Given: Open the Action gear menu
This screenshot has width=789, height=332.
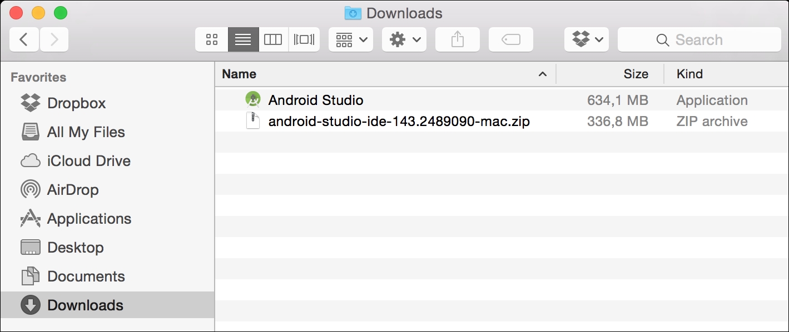Looking at the screenshot, I should [x=404, y=39].
